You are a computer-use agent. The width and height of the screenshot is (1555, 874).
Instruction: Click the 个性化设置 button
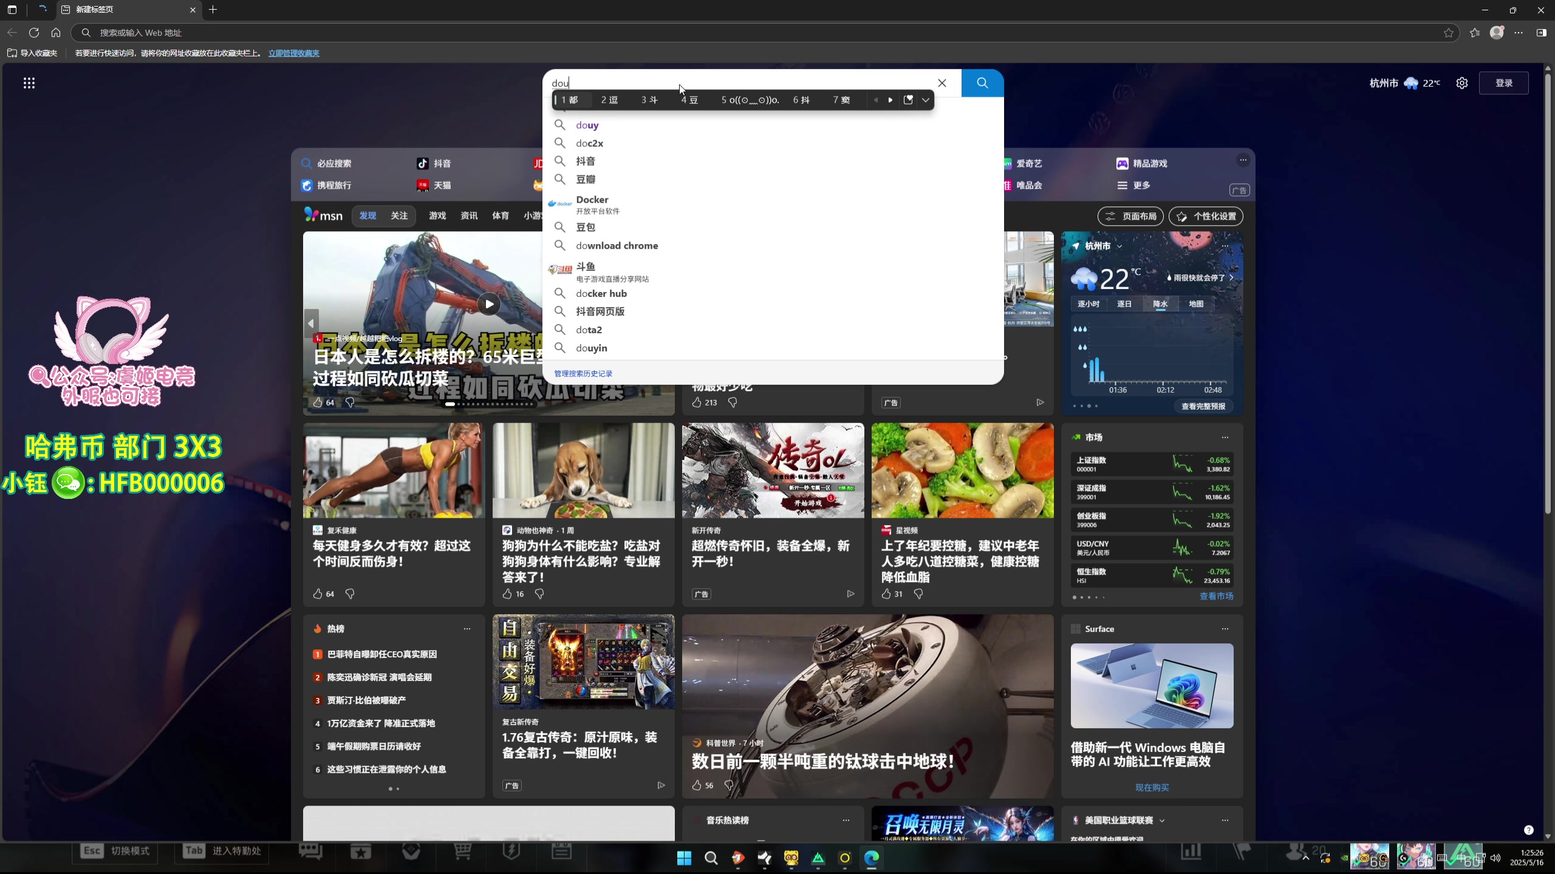coord(1206,216)
